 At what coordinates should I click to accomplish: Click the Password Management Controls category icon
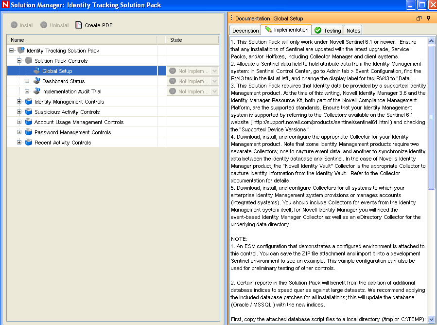(29, 132)
